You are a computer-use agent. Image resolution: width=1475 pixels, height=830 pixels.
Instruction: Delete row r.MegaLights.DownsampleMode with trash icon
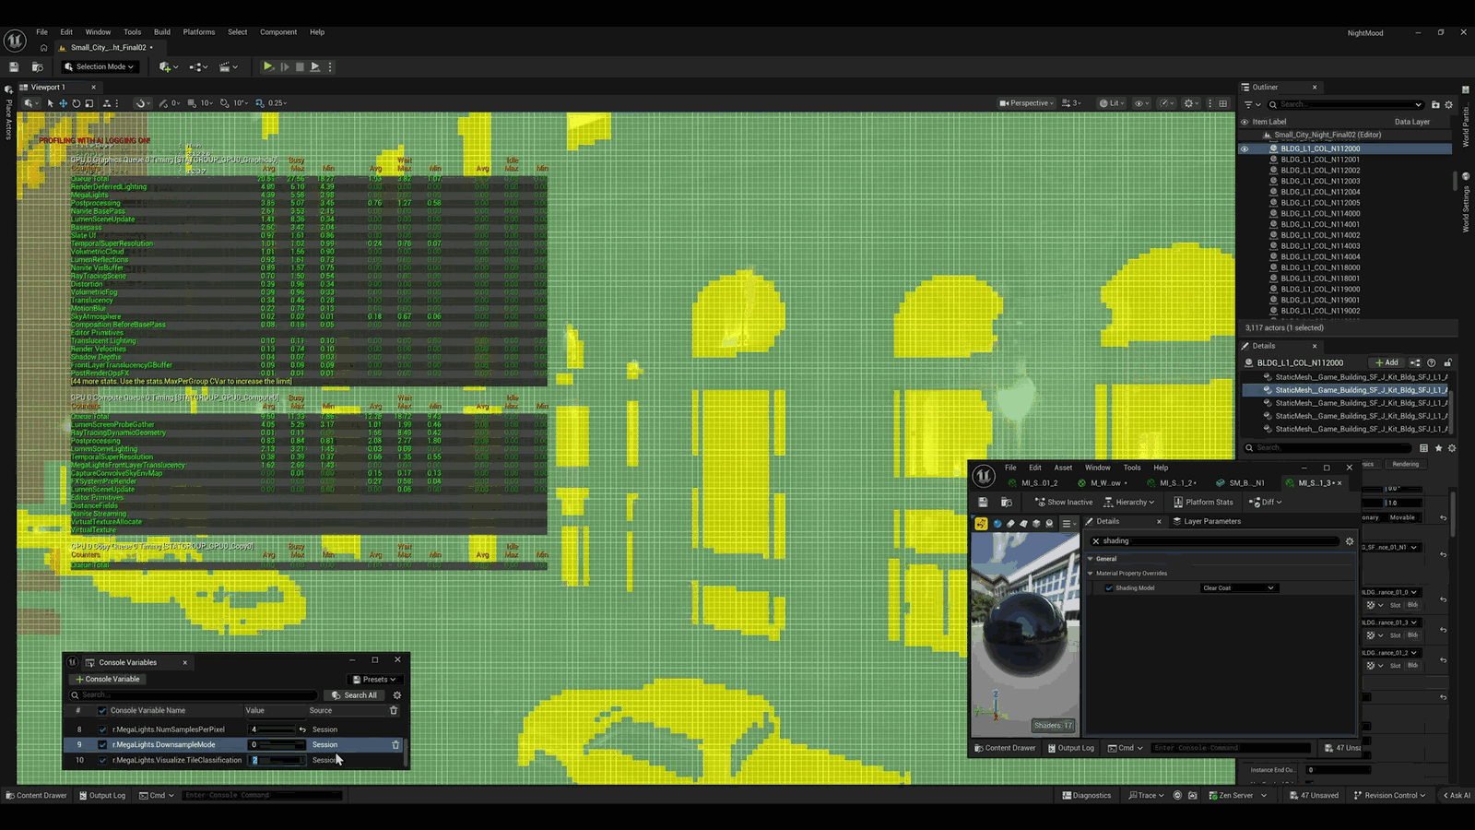(396, 744)
